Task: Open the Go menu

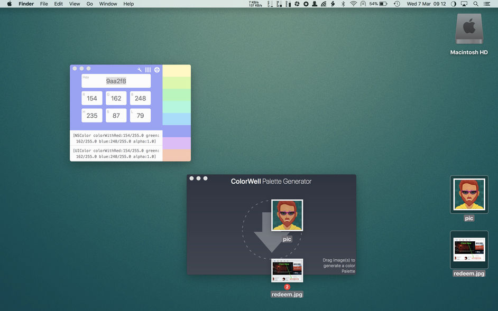Action: coord(90,4)
